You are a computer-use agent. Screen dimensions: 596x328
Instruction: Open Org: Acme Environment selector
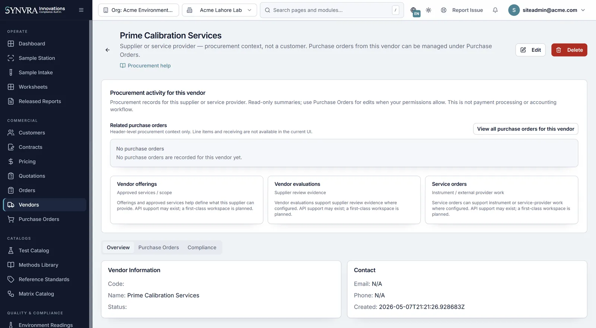pyautogui.click(x=139, y=10)
